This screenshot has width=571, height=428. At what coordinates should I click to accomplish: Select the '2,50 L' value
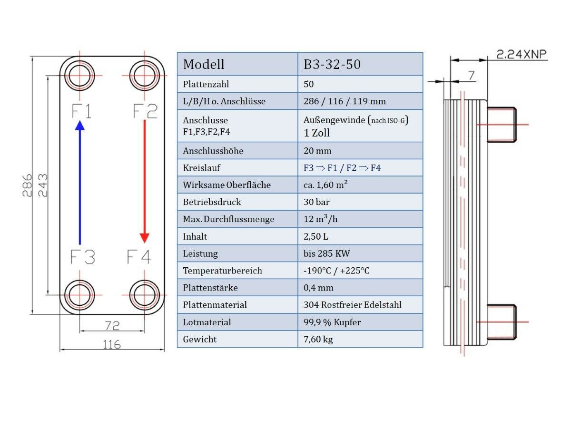[x=316, y=236]
